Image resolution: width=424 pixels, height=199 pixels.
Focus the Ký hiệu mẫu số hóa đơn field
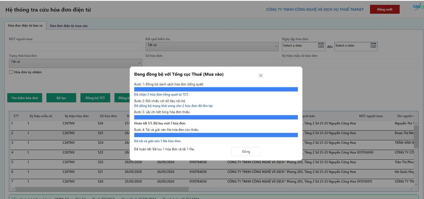[350, 63]
